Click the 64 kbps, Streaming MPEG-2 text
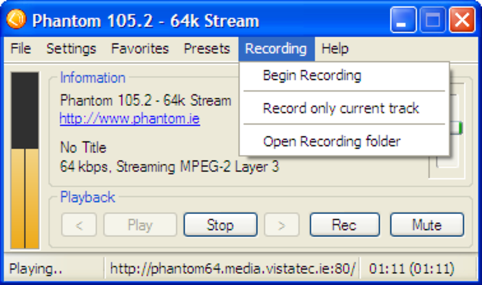Viewport: 482px width, 285px height. pos(169,167)
